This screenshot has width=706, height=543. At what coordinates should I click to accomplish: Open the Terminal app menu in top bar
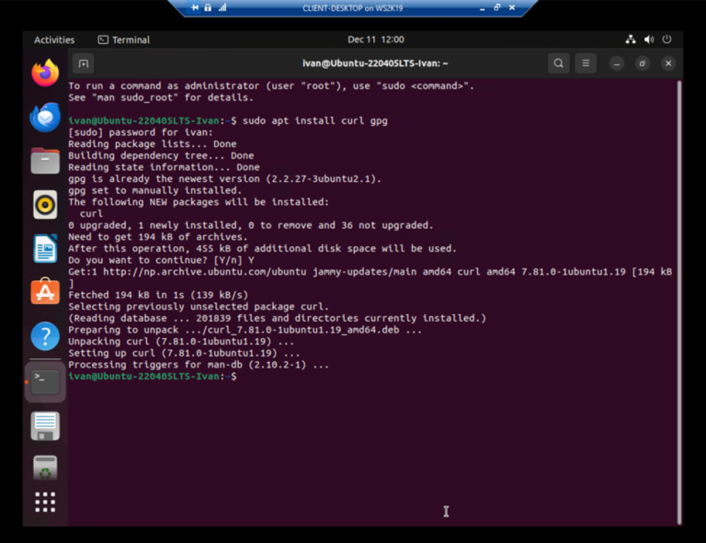click(124, 40)
